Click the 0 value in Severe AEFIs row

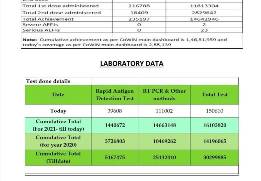click(139, 25)
